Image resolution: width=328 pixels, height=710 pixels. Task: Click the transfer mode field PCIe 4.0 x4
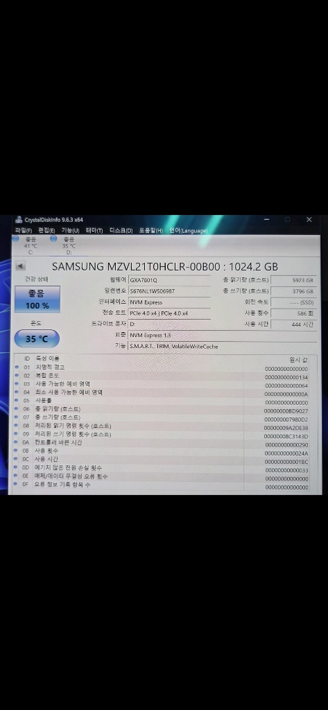(x=169, y=313)
